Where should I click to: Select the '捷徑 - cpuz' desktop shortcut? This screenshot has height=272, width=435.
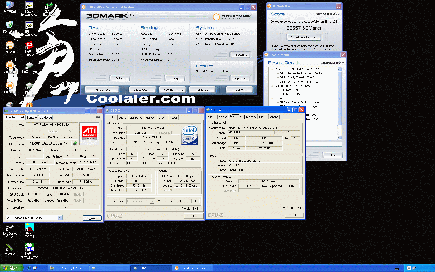click(29, 68)
